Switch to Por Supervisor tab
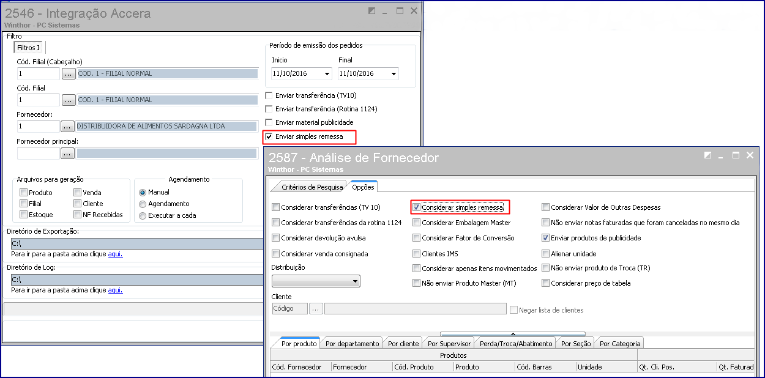This screenshot has width=765, height=378. click(450, 344)
